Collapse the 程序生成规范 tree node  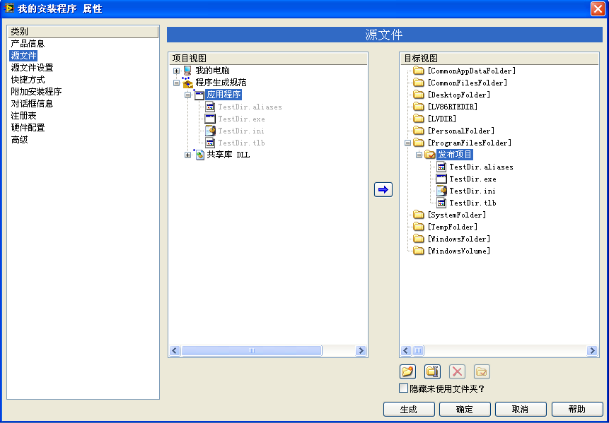176,83
